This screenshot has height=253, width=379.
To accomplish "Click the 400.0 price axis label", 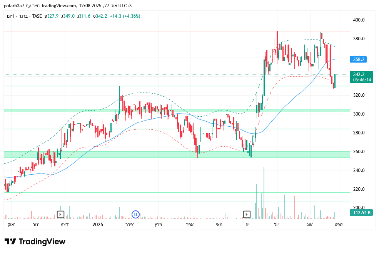I will click(359, 20).
